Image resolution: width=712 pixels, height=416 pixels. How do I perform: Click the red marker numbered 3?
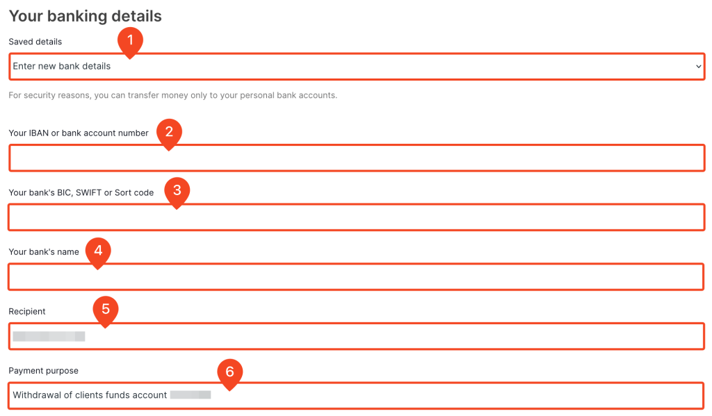[177, 190]
